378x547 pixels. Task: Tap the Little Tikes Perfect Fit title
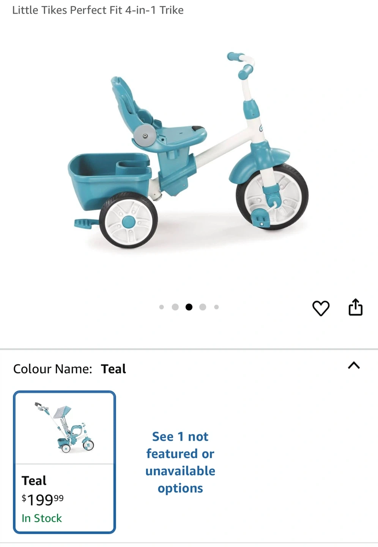[x=98, y=10]
